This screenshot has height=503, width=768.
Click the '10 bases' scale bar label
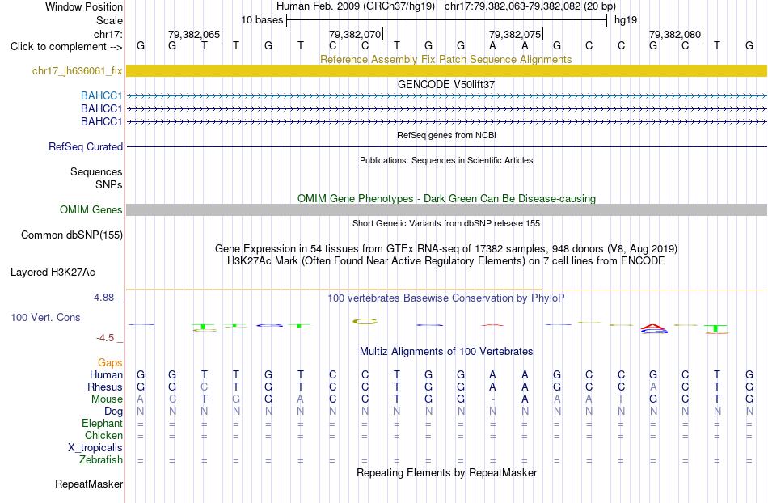[x=262, y=20]
